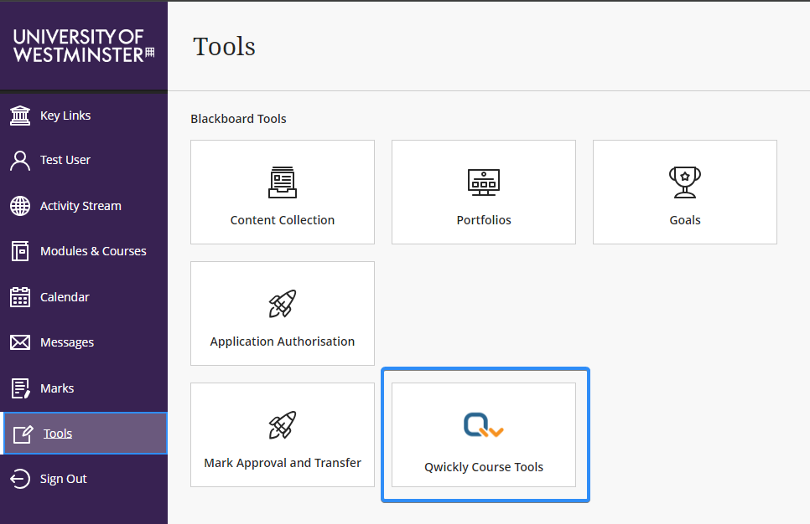Screen dimensions: 810x524
Task: Click the Sign Out arrow icon
Action: tap(20, 479)
